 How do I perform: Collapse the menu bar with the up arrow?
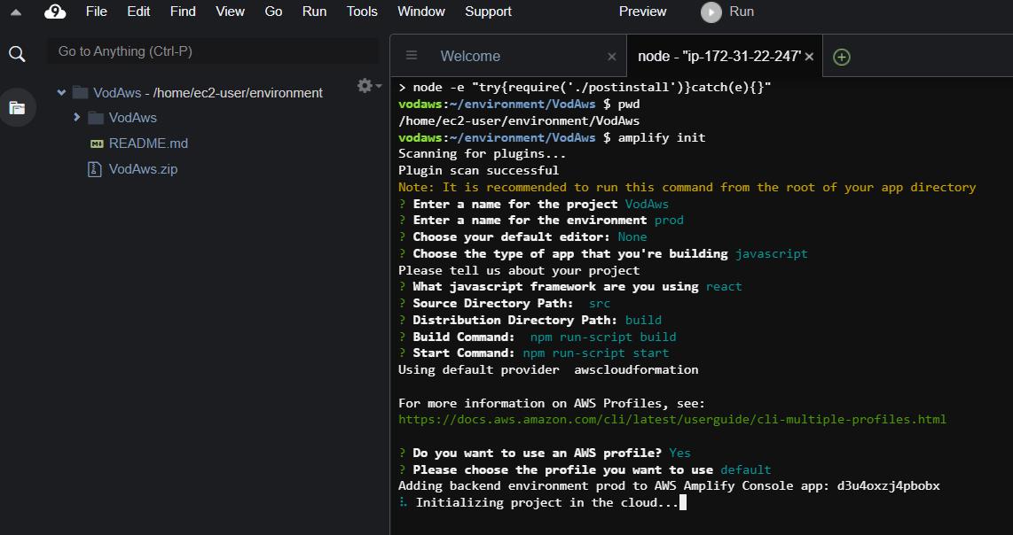pyautogui.click(x=16, y=12)
